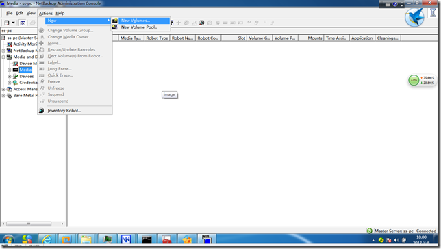Click the Device Monitor icon in tree
Image resolution: width=441 pixels, height=249 pixels.
(16, 64)
